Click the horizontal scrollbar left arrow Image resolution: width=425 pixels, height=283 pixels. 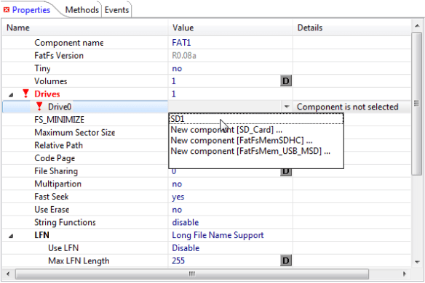point(8,274)
